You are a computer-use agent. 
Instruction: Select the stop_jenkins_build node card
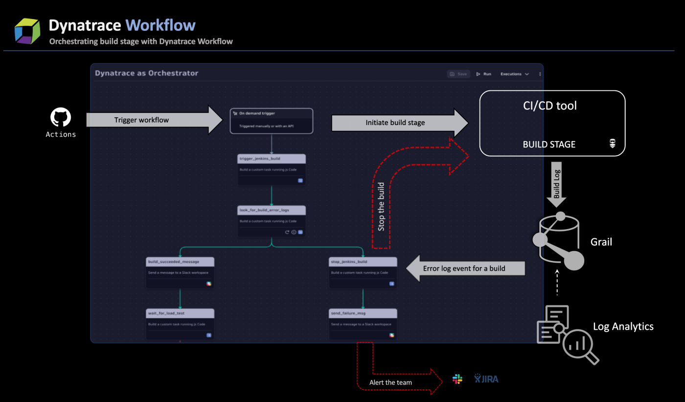coord(363,273)
